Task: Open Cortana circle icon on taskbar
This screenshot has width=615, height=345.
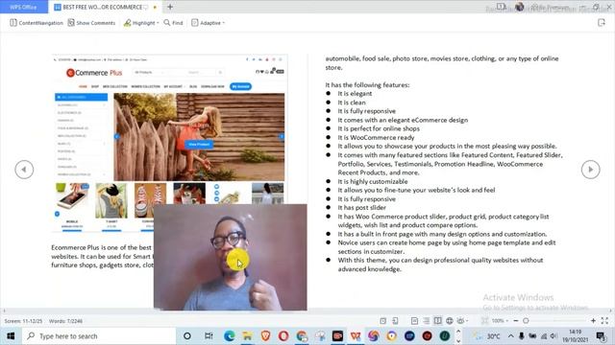Action: [187, 336]
